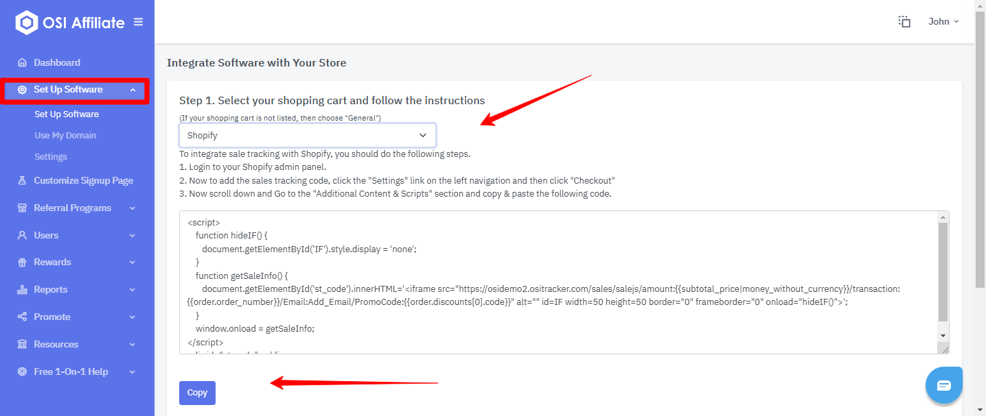Click the 'Integrate Software with Your Store' heading
Screen dimensions: 986x416
point(257,63)
